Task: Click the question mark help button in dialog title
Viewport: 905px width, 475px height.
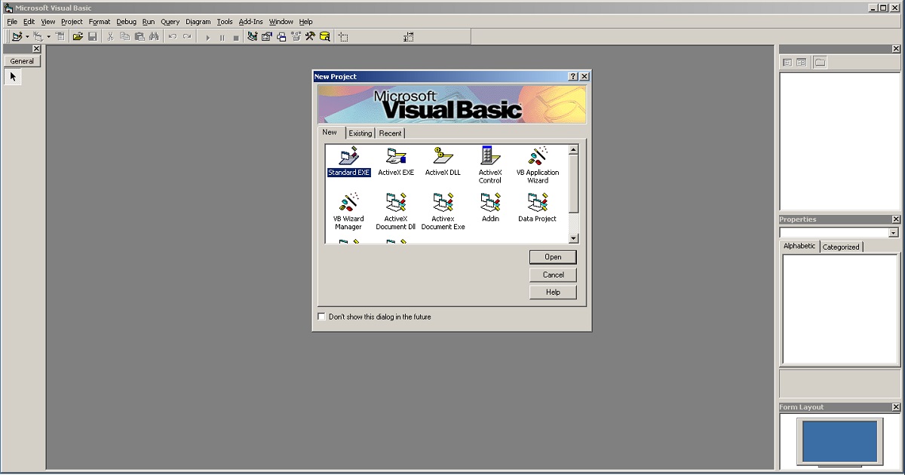Action: coord(573,76)
